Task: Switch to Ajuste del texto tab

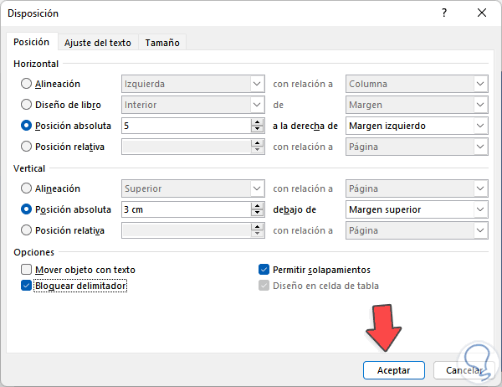Action: [98, 43]
